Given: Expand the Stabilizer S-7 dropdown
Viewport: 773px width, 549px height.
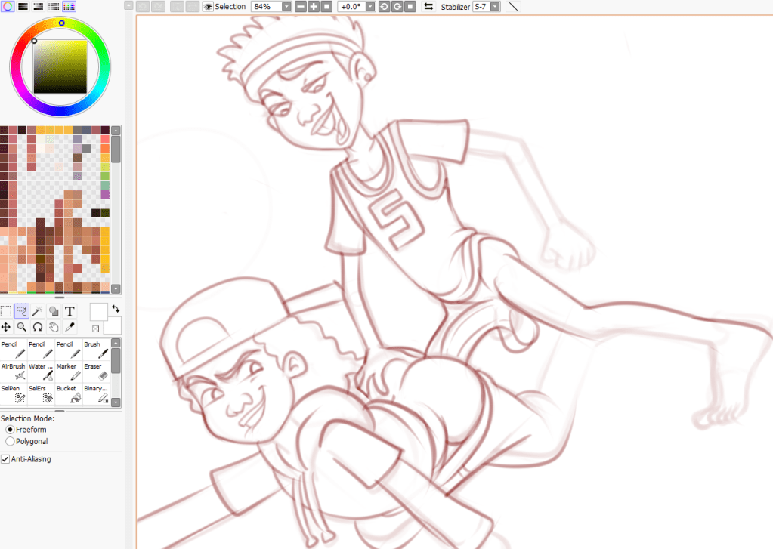Looking at the screenshot, I should (x=495, y=7).
